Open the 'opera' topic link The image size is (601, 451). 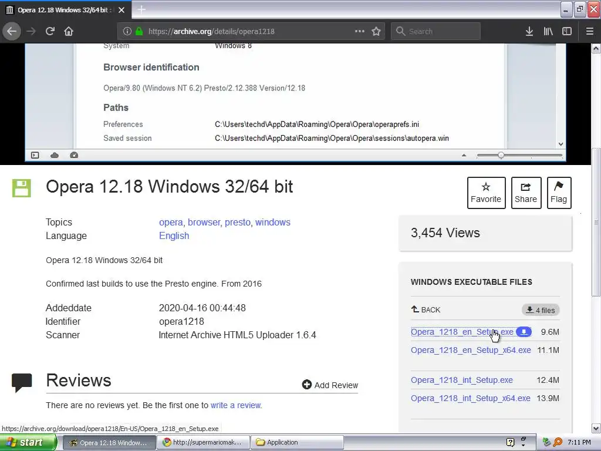click(x=171, y=223)
